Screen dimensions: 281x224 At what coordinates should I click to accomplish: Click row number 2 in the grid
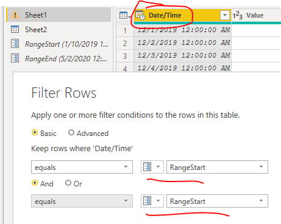point(125,43)
